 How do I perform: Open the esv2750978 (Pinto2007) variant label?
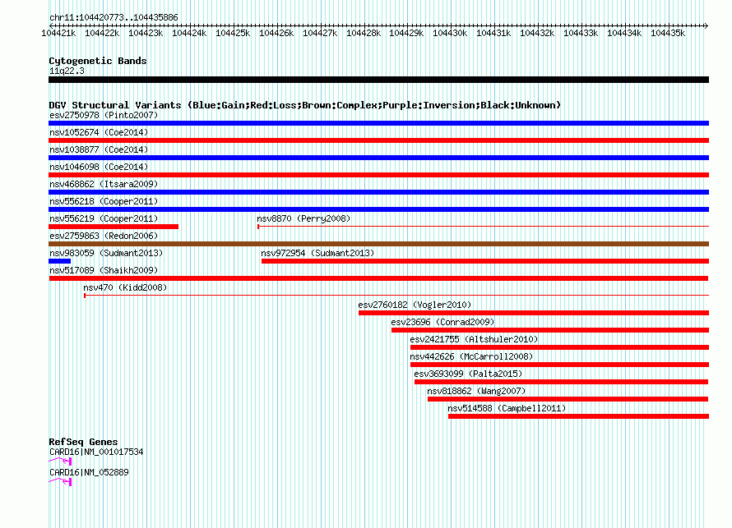coord(104,115)
